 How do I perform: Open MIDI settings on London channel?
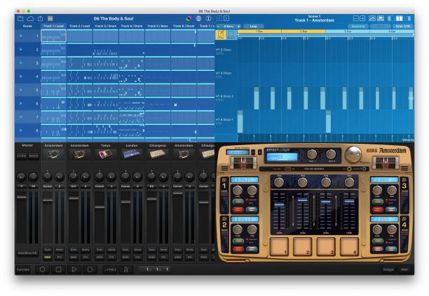pos(125,257)
